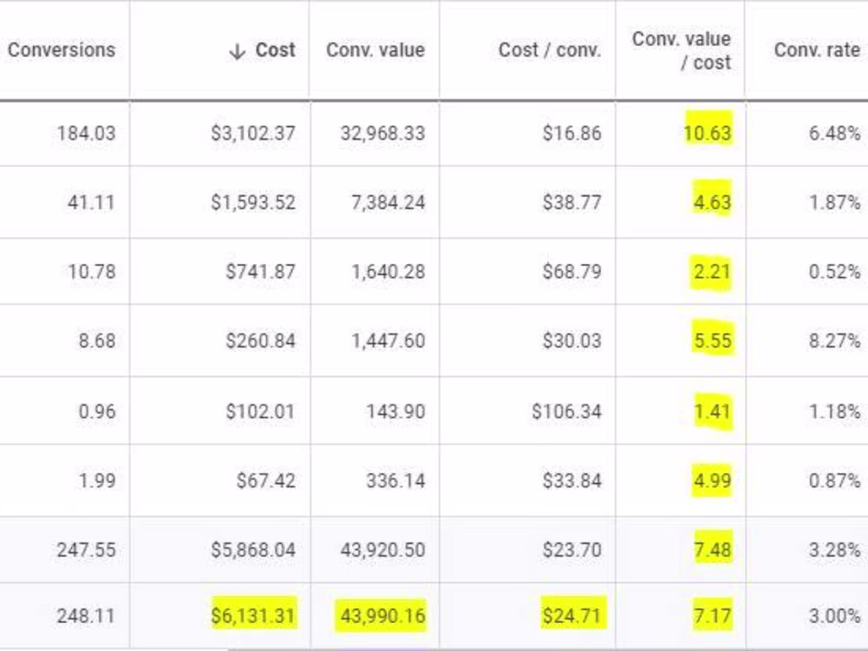Click the sort arrow beside Cost header
This screenshot has height=651, width=868.
(x=237, y=52)
